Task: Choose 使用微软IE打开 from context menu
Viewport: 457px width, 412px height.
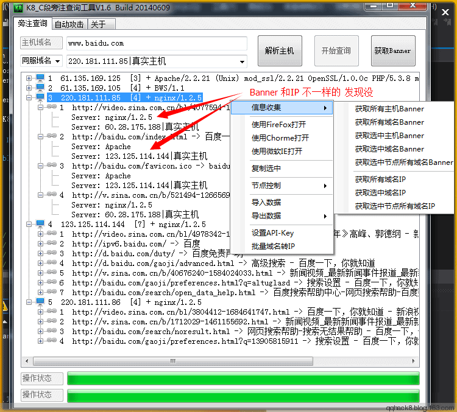Action: (277, 151)
